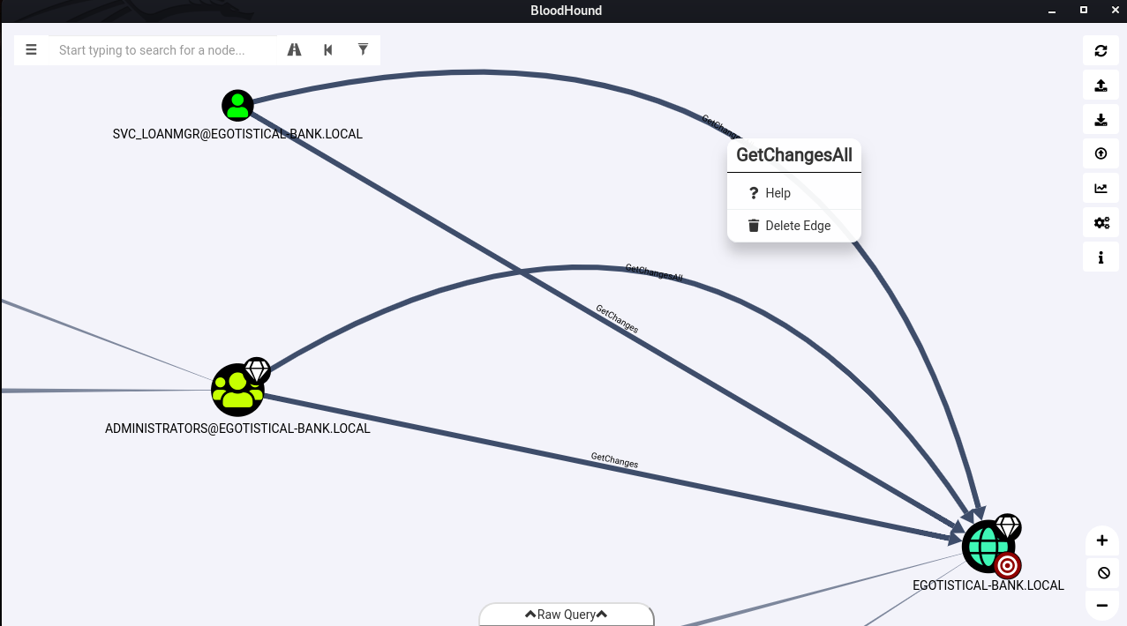Maximize the BloodHound window
This screenshot has width=1127, height=626.
click(x=1084, y=11)
